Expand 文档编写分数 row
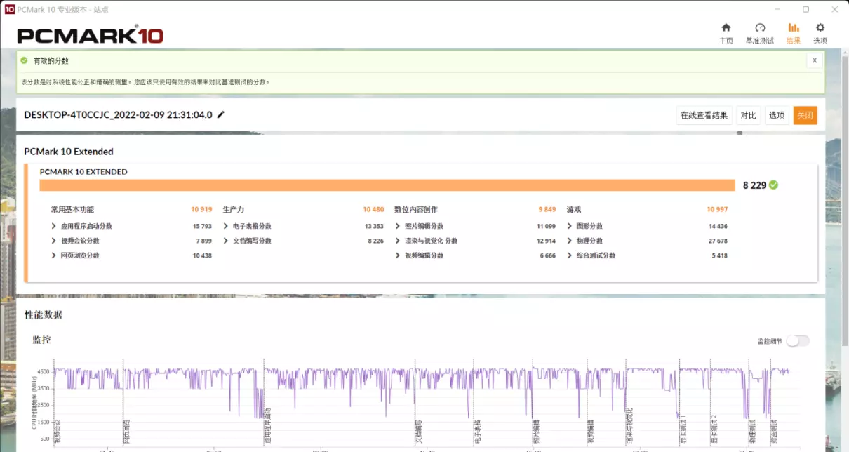Viewport: 849px width, 452px height. (x=226, y=241)
